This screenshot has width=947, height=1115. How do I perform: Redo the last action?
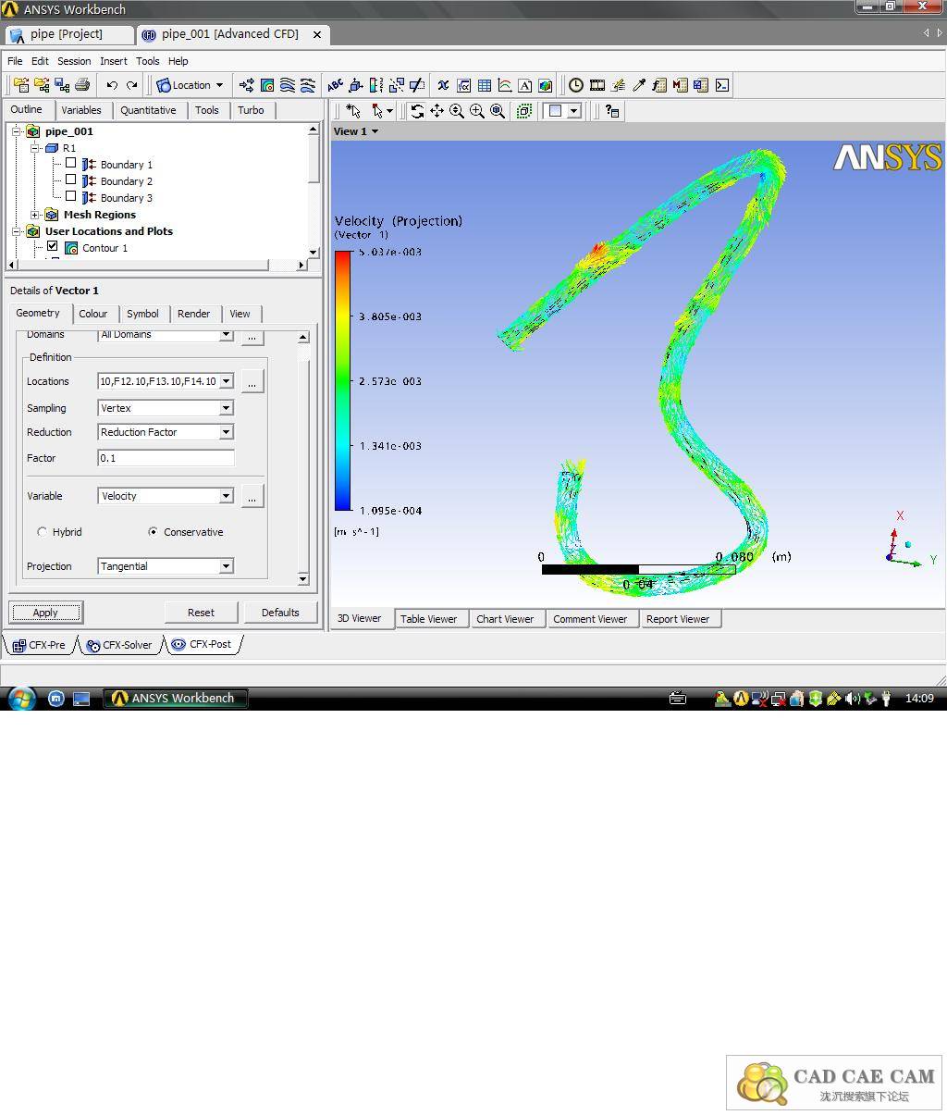coord(132,85)
